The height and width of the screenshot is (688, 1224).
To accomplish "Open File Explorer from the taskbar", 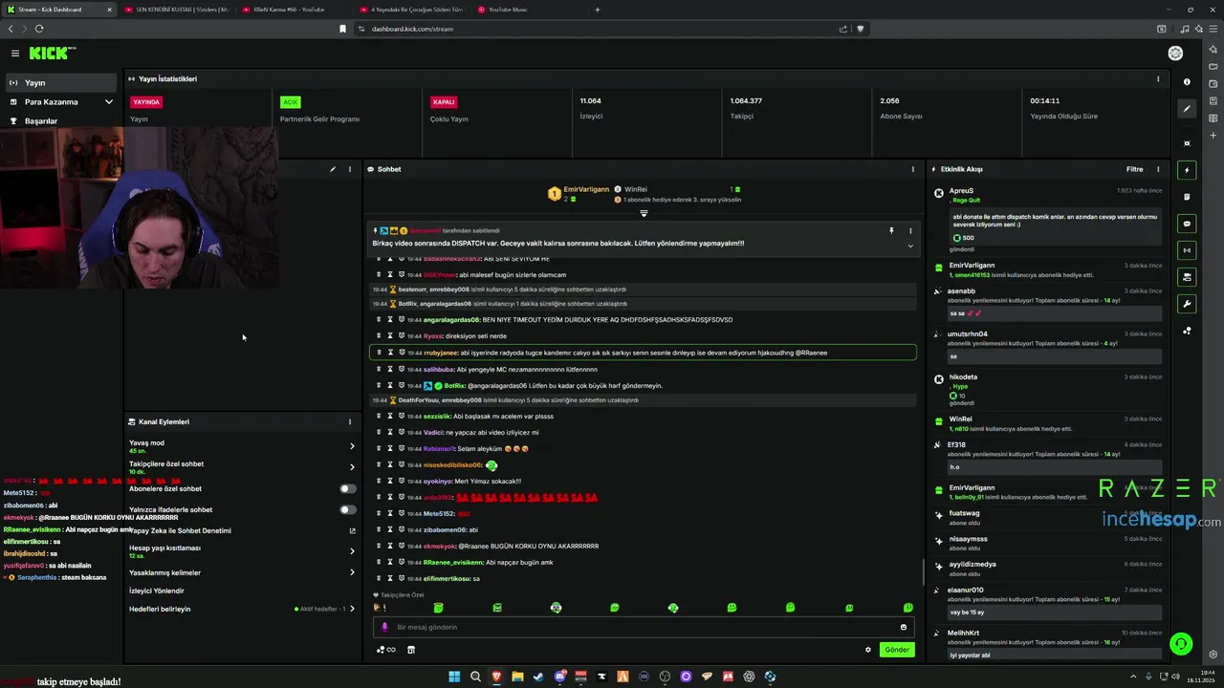I will point(517,677).
